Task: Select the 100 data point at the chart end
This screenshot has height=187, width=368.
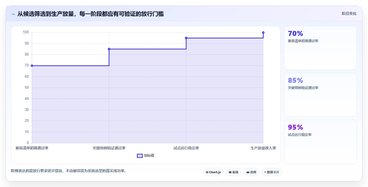Action: (263, 33)
